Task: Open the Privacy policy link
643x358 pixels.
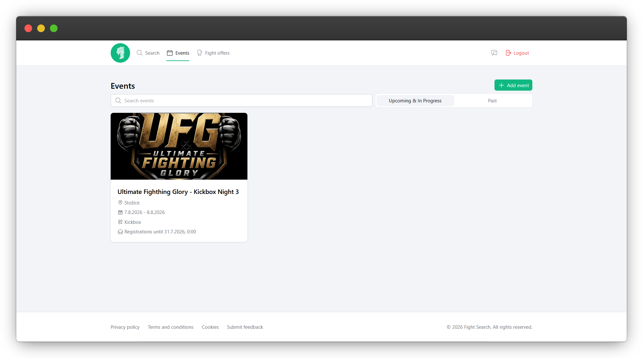Action: coord(125,327)
